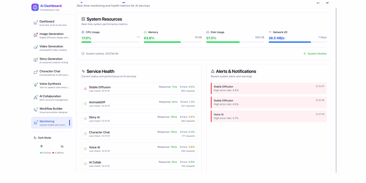The image size is (366, 183).
Task: Click the refresh icon button at top right
Action: click(318, 3)
